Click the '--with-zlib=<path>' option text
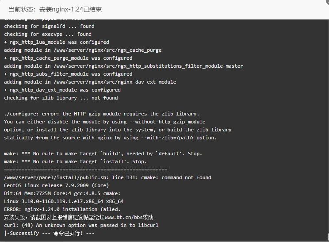The width and height of the screenshot is (329, 242). click(x=168, y=138)
